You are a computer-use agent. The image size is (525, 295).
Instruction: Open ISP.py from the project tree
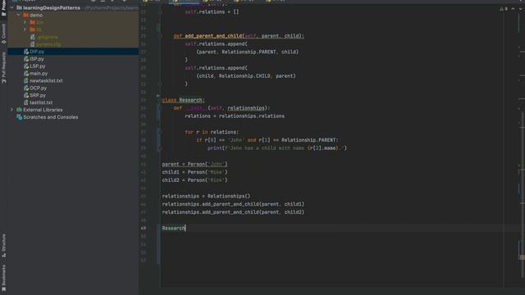37,59
